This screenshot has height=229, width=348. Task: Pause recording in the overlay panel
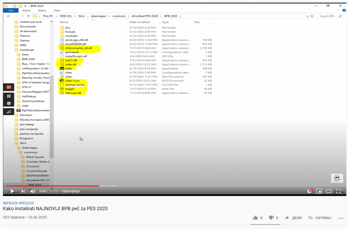[9, 96]
